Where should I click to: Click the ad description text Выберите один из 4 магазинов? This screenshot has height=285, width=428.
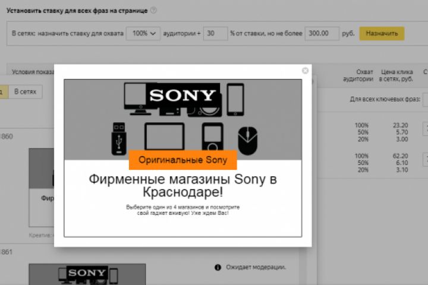[183, 210]
